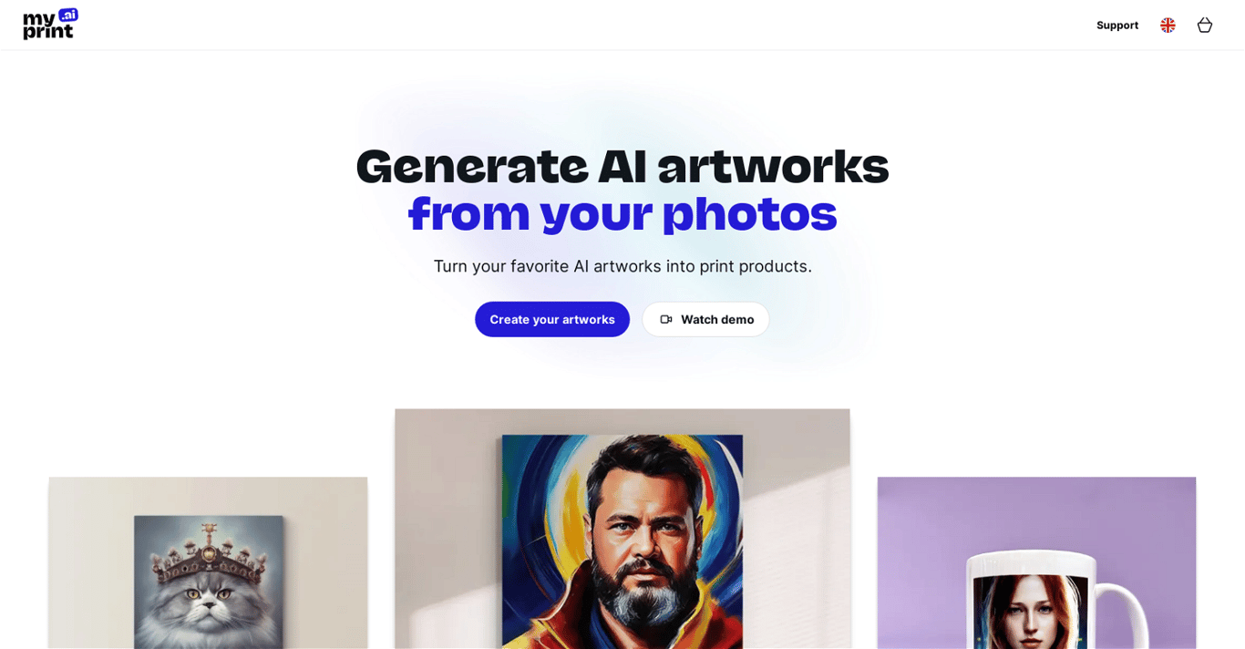Open the crowned cat canvas image
The image size is (1245, 649).
(208, 562)
